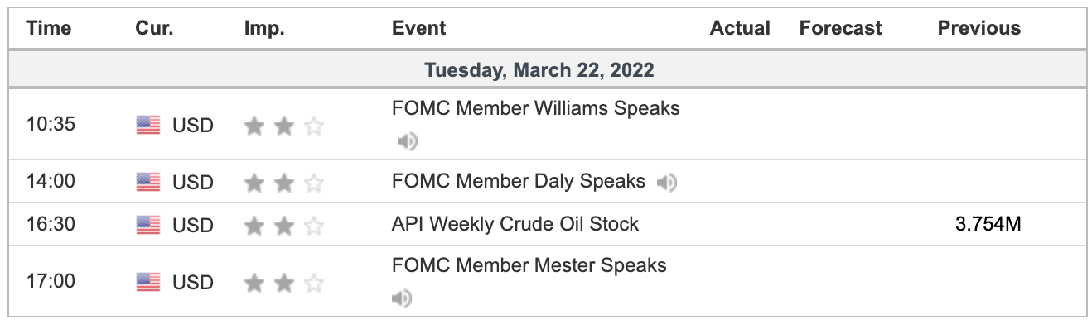Viewport: 1092px width, 324px height.
Task: Click US flag in 14:00 row
Action: [148, 182]
